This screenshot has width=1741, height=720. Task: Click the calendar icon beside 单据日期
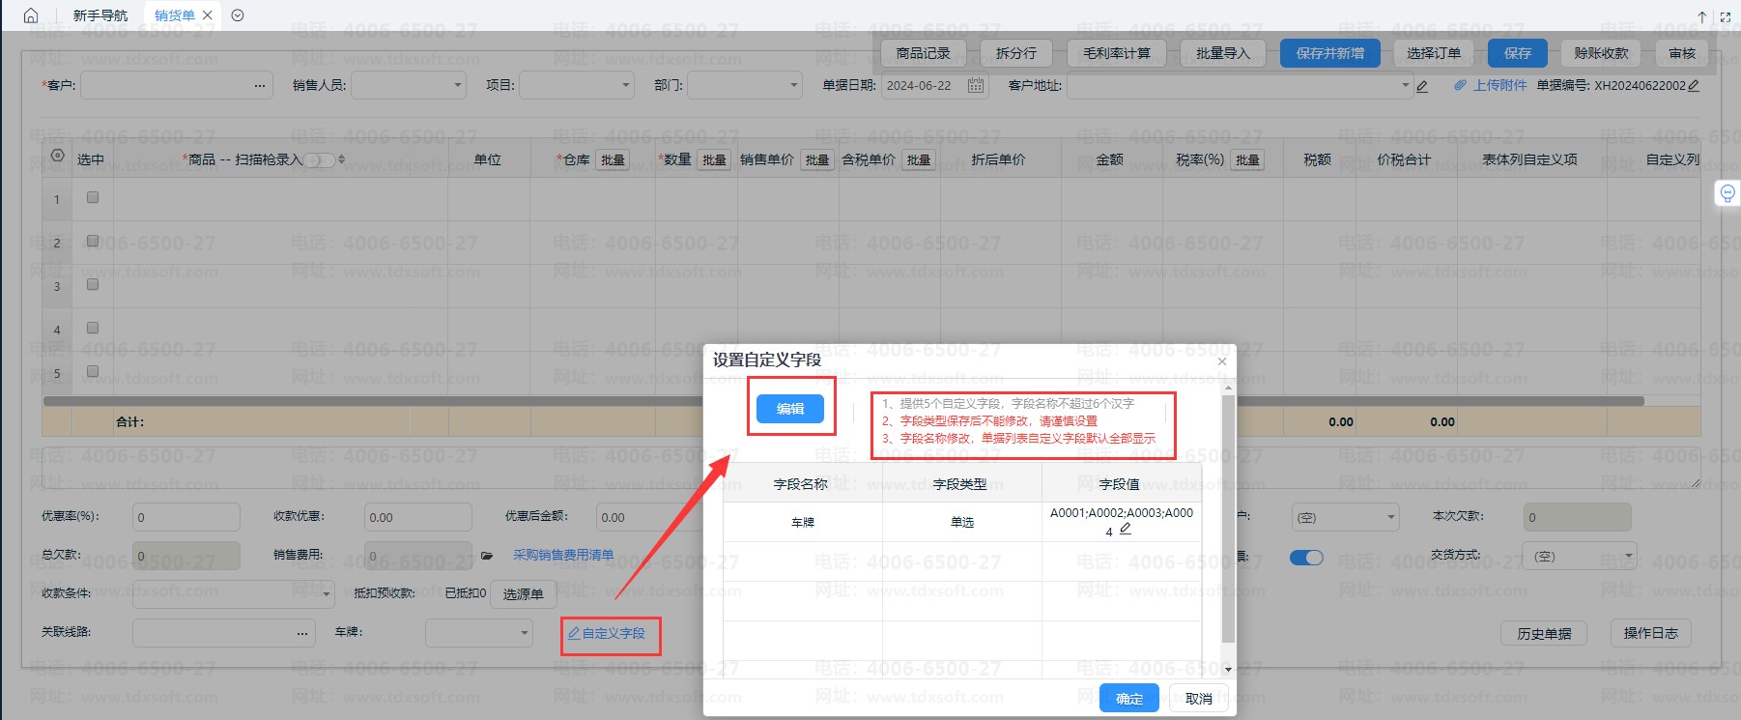976,86
